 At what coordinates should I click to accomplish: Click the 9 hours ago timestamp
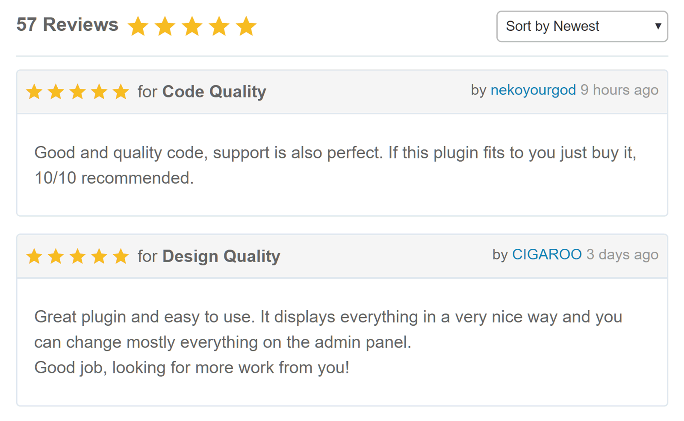tap(620, 90)
